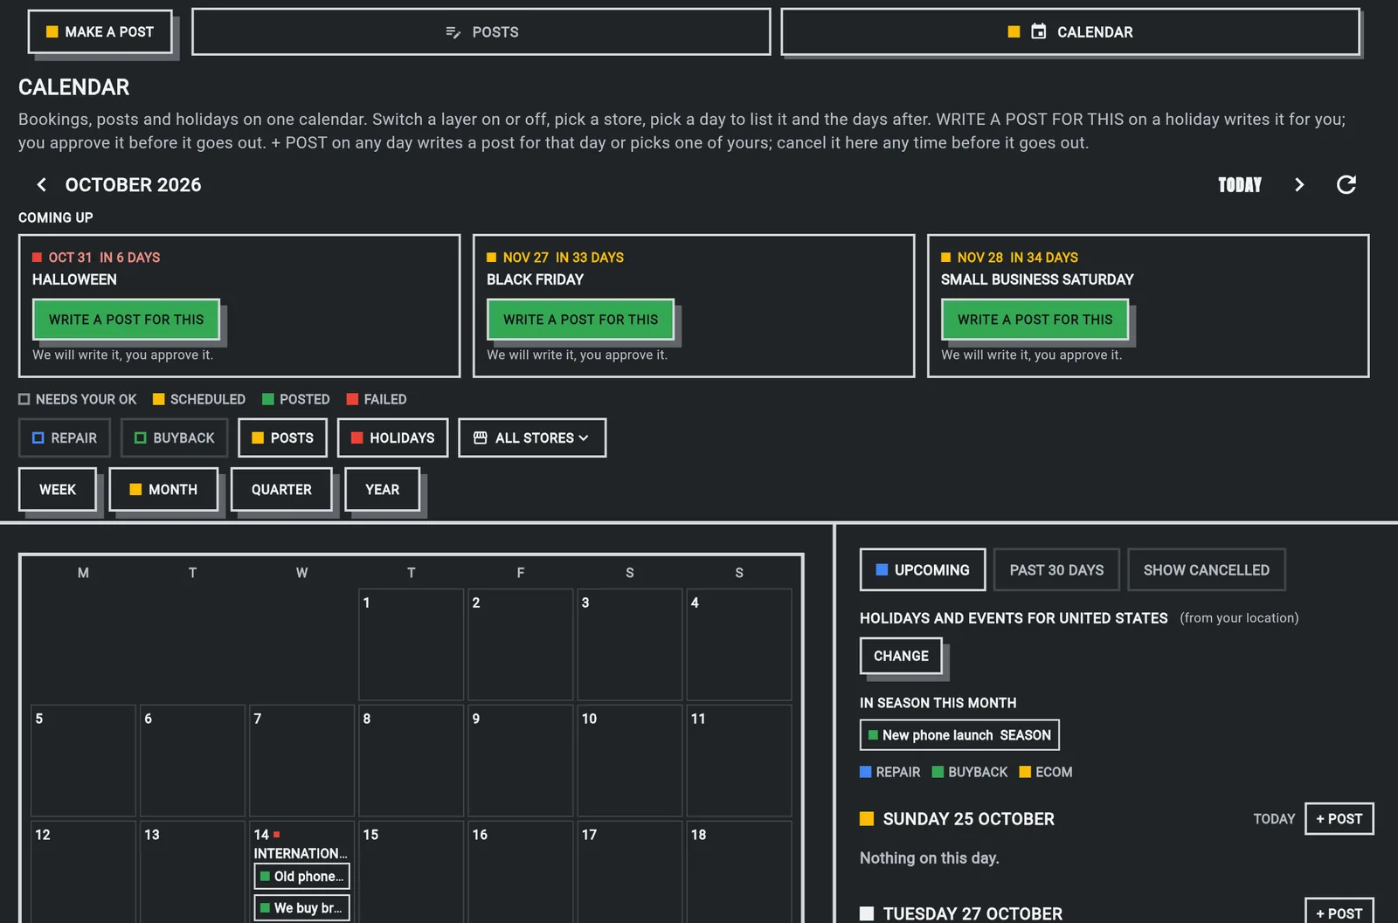Toggle the Repair layer

(x=65, y=437)
